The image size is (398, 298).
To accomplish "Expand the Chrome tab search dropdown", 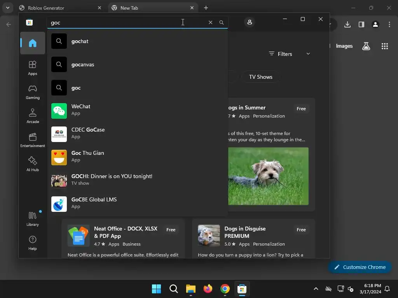I will pos(8,8).
